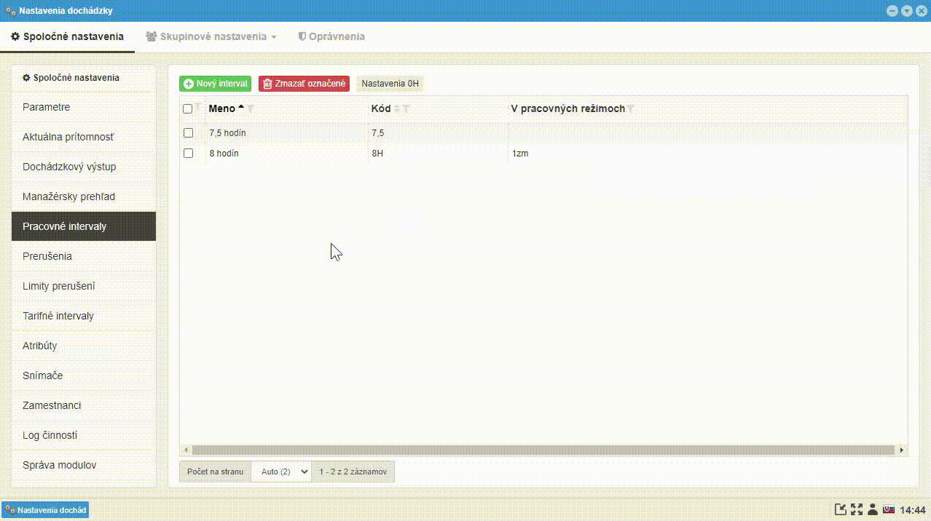Expand the Skupinové nastavenia dropdown tab

pyautogui.click(x=211, y=36)
